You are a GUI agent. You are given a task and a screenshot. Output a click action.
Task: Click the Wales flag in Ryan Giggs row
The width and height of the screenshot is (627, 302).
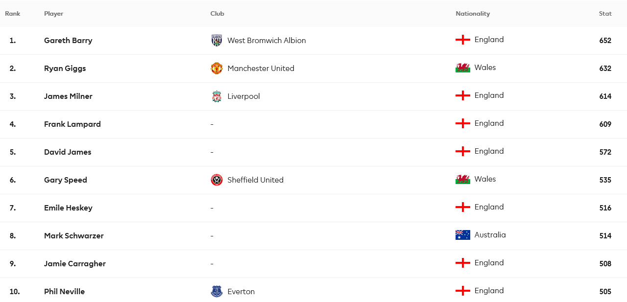point(463,68)
